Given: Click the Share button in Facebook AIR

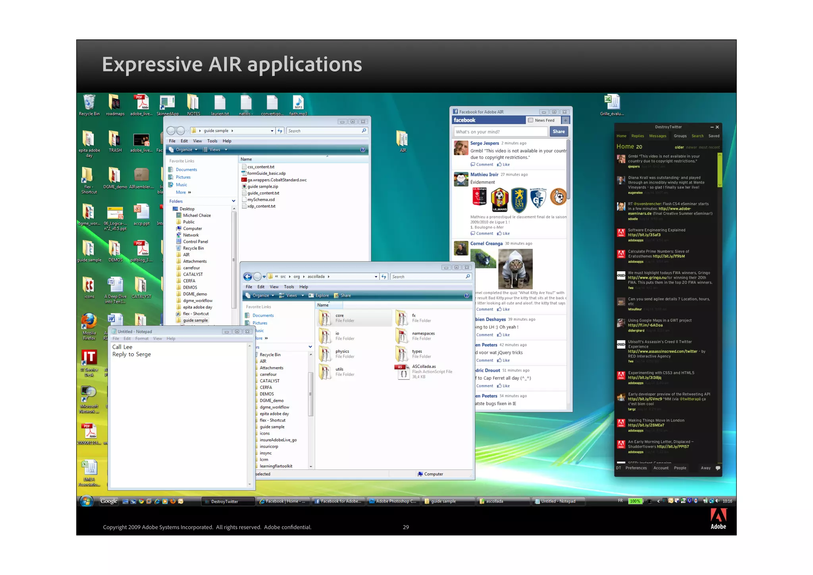Looking at the screenshot, I should pyautogui.click(x=559, y=132).
